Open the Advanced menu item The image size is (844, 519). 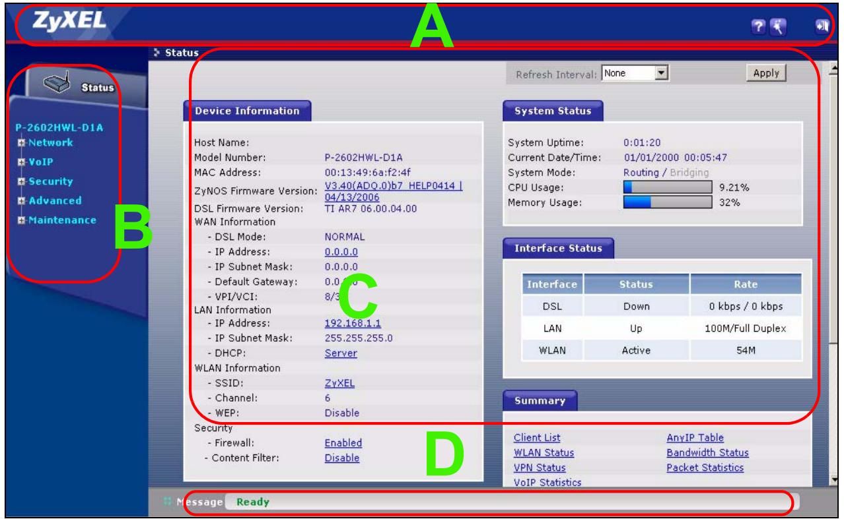[54, 200]
